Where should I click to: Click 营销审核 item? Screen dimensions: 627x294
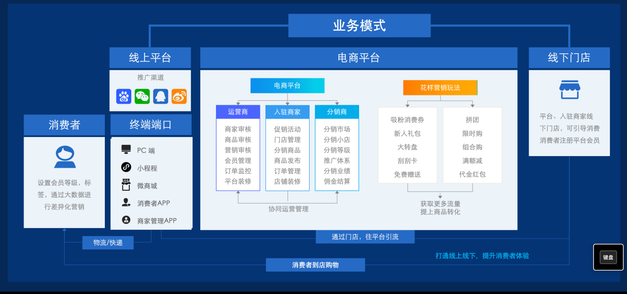[238, 150]
